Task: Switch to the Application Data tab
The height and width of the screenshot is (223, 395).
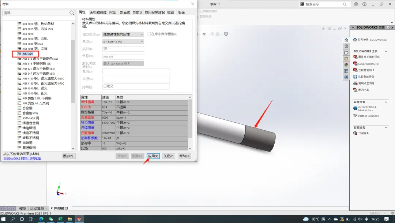Action: tap(155, 12)
